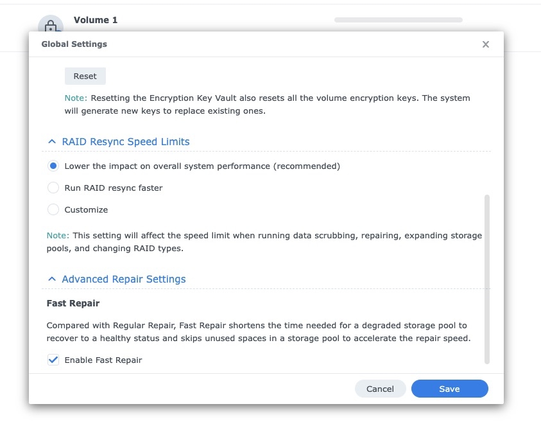Choose the Customize radio button
The height and width of the screenshot is (440, 541).
click(53, 209)
